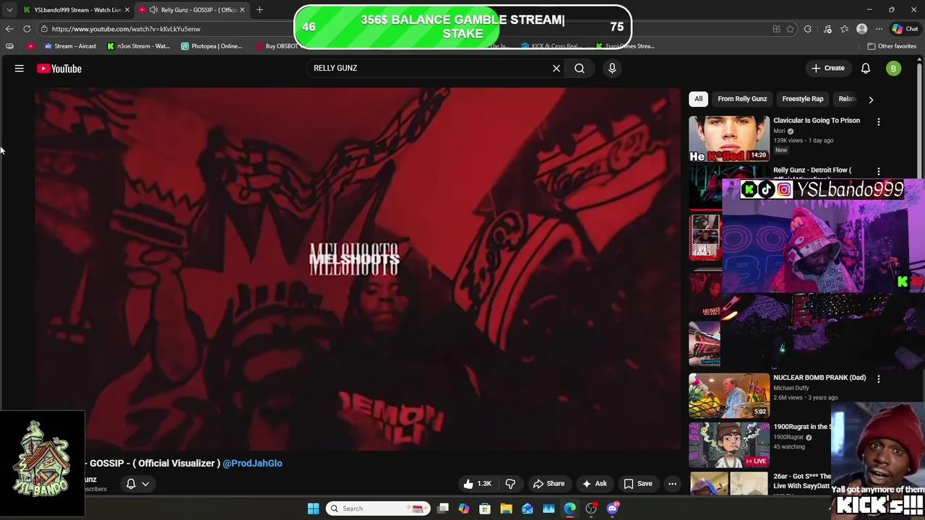This screenshot has height=520, width=925.
Task: Clear the RELLY GUNZ search text
Action: coord(556,69)
